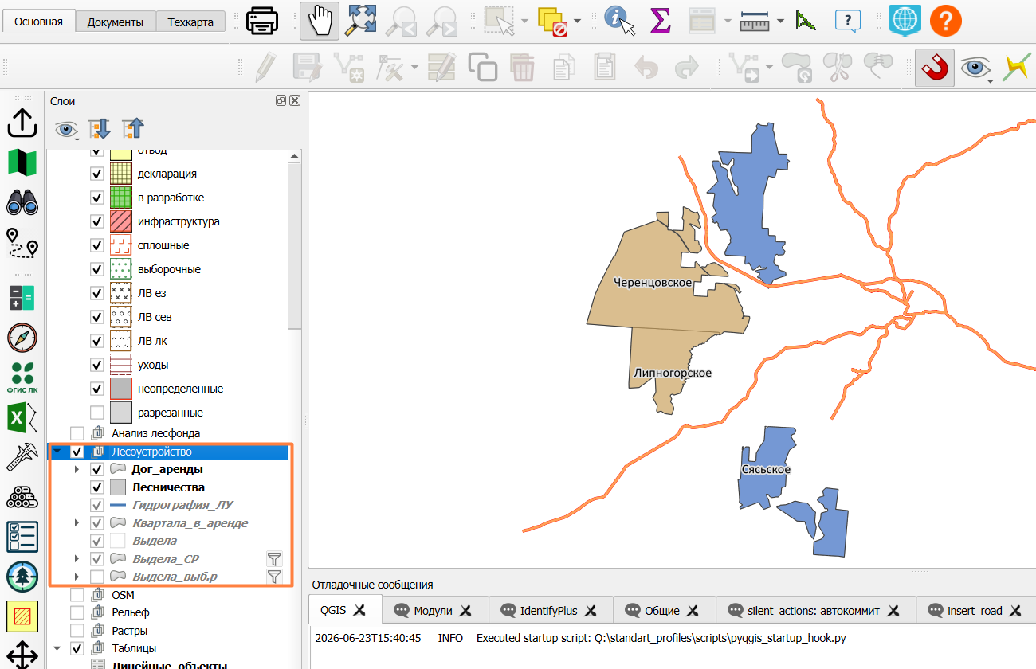Switch to the Документы tab
This screenshot has height=669, width=1036.
[x=116, y=22]
